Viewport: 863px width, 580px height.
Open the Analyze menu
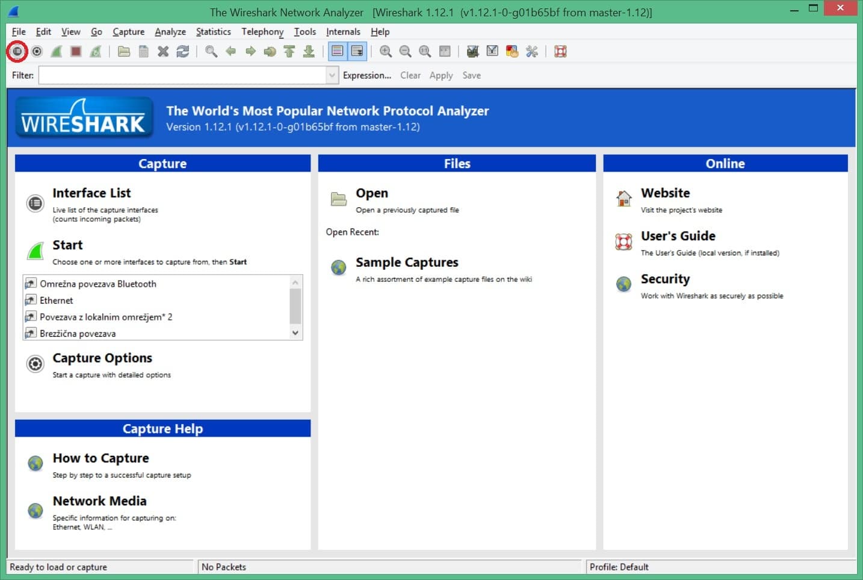[x=170, y=32]
